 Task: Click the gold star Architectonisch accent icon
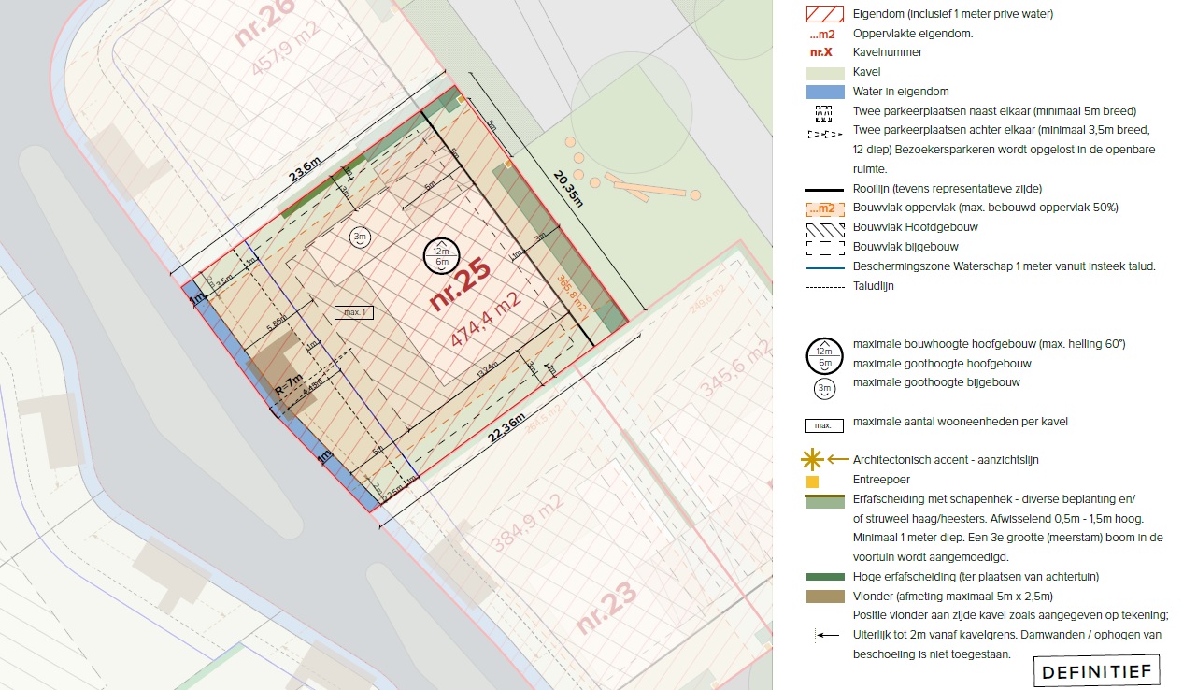pos(813,459)
